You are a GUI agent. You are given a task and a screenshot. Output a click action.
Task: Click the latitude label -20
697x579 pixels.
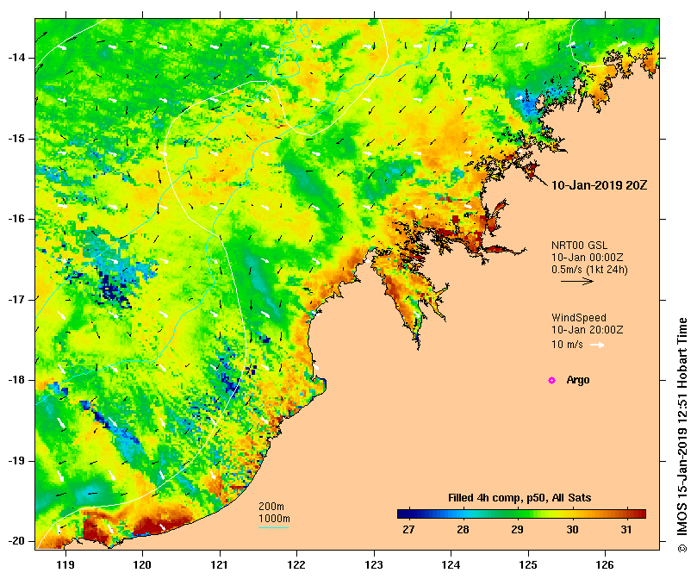pyautogui.click(x=17, y=541)
